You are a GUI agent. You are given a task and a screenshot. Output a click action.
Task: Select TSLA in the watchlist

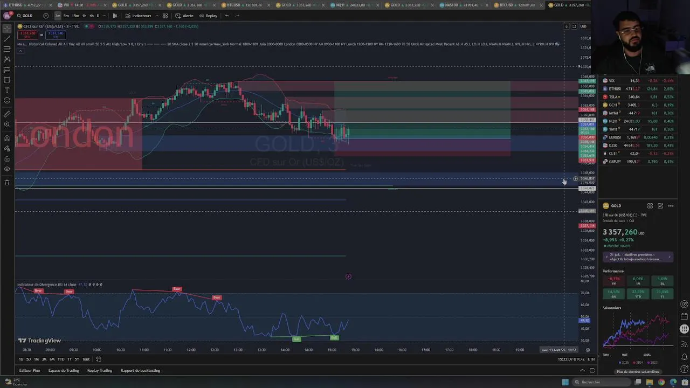click(x=638, y=97)
